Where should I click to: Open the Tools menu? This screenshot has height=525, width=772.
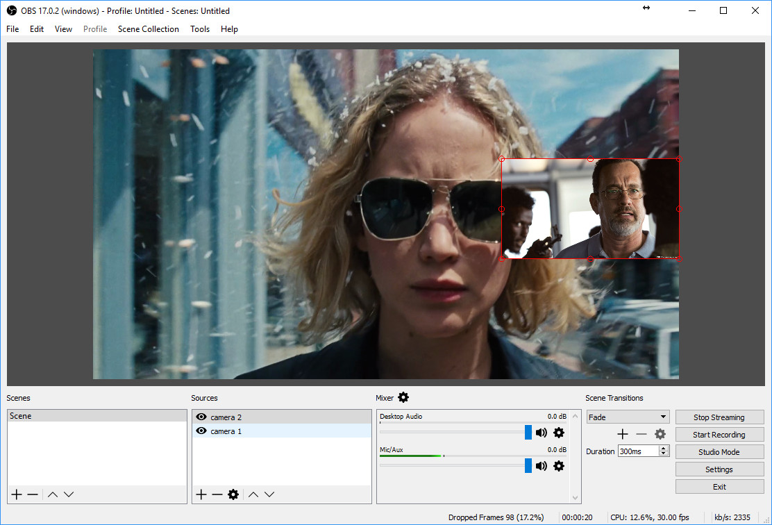click(200, 29)
